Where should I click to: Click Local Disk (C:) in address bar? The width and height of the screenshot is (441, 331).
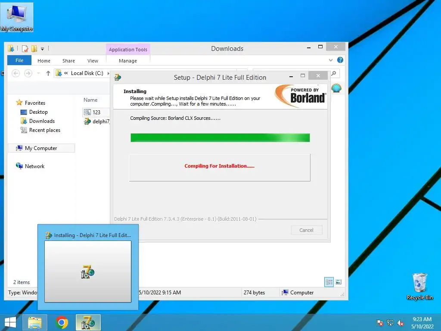click(x=87, y=73)
